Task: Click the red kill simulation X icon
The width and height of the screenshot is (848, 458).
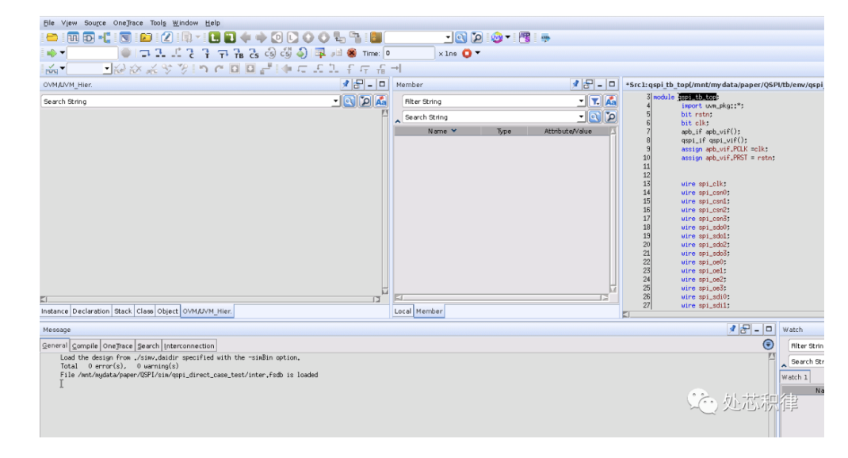Action: pos(352,53)
